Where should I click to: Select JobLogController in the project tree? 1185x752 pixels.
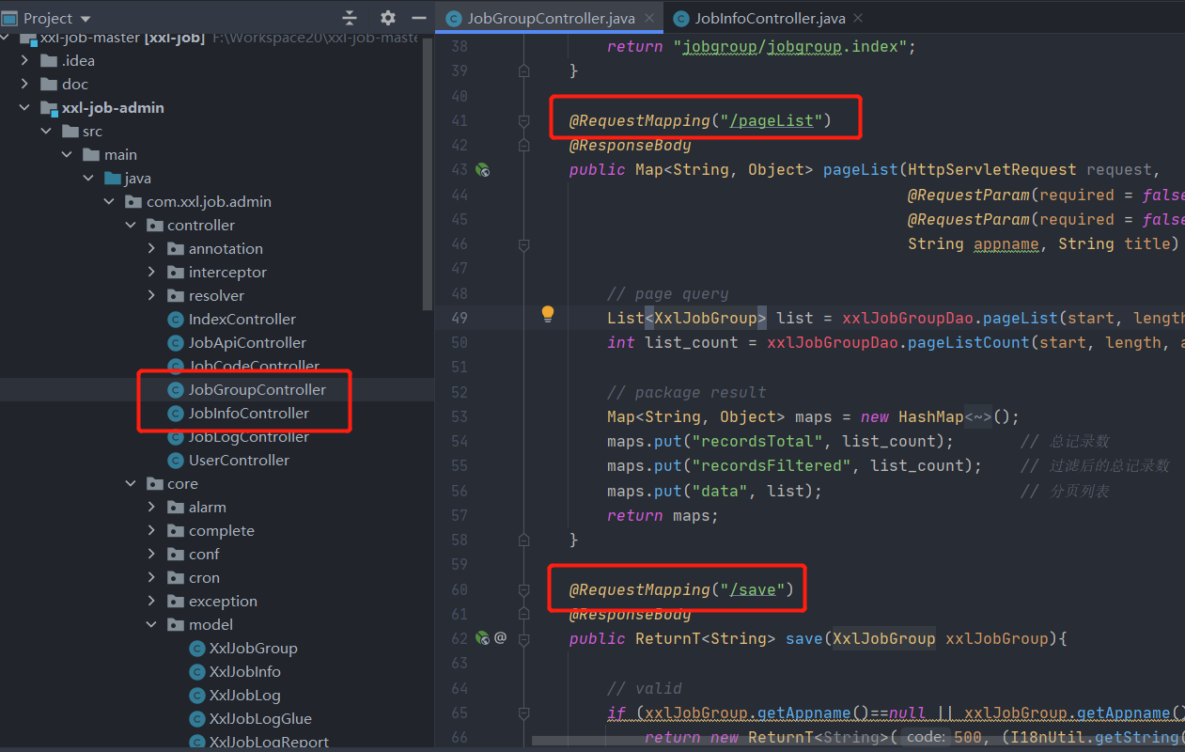click(x=248, y=436)
